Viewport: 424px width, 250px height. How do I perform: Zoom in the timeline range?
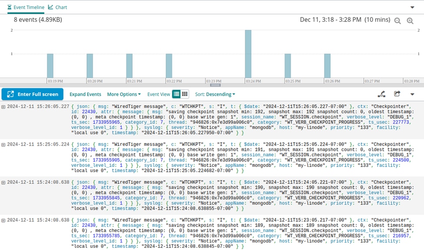coord(410,21)
